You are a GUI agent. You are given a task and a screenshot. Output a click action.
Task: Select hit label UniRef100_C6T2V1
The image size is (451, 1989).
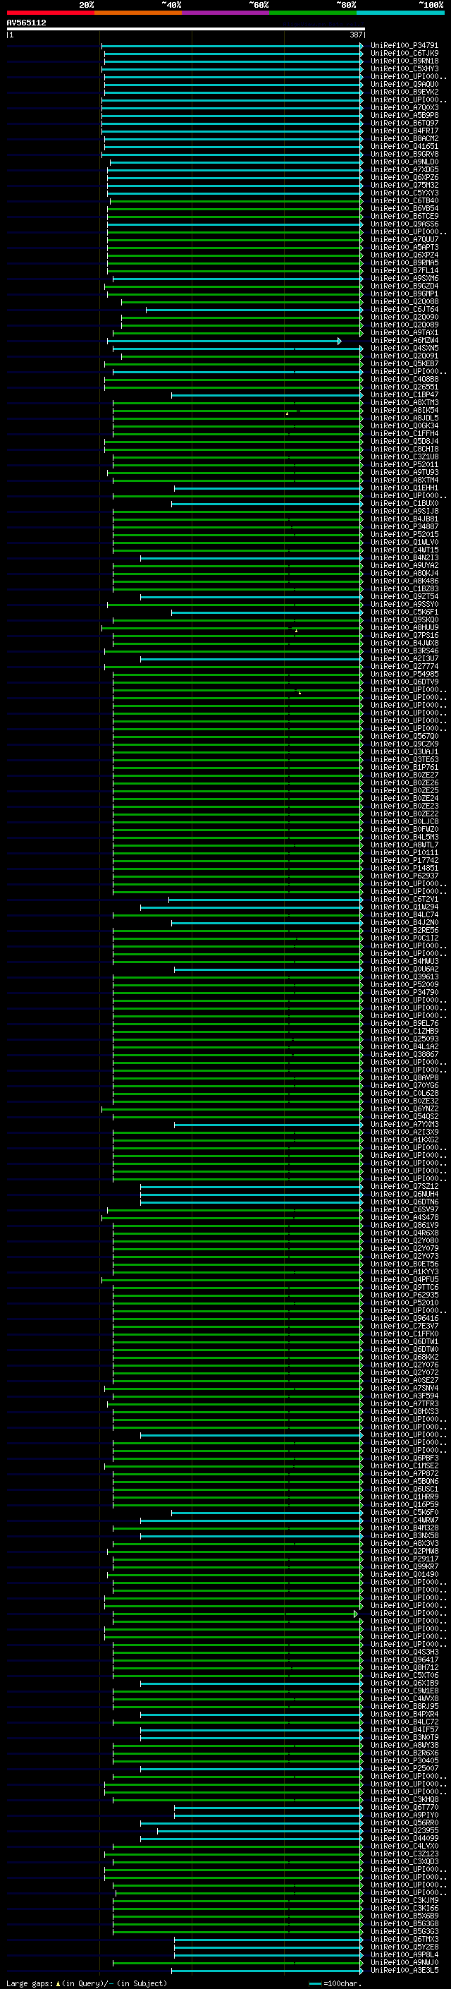pyautogui.click(x=404, y=899)
